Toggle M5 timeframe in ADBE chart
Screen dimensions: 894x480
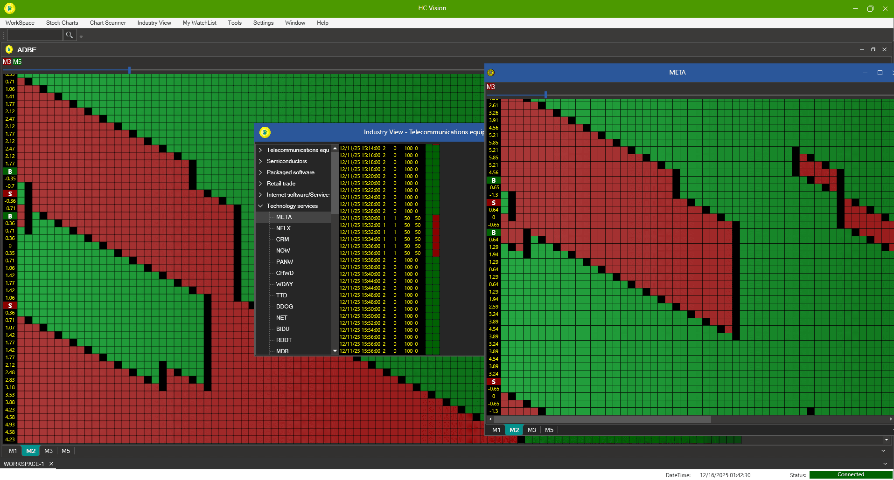click(66, 451)
